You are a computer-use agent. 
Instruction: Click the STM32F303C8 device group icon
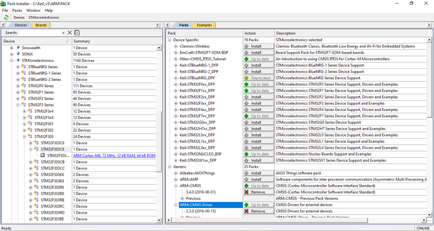pos(37,149)
